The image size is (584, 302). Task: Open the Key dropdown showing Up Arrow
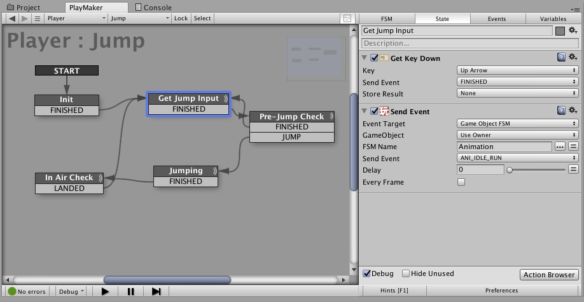[x=518, y=70]
